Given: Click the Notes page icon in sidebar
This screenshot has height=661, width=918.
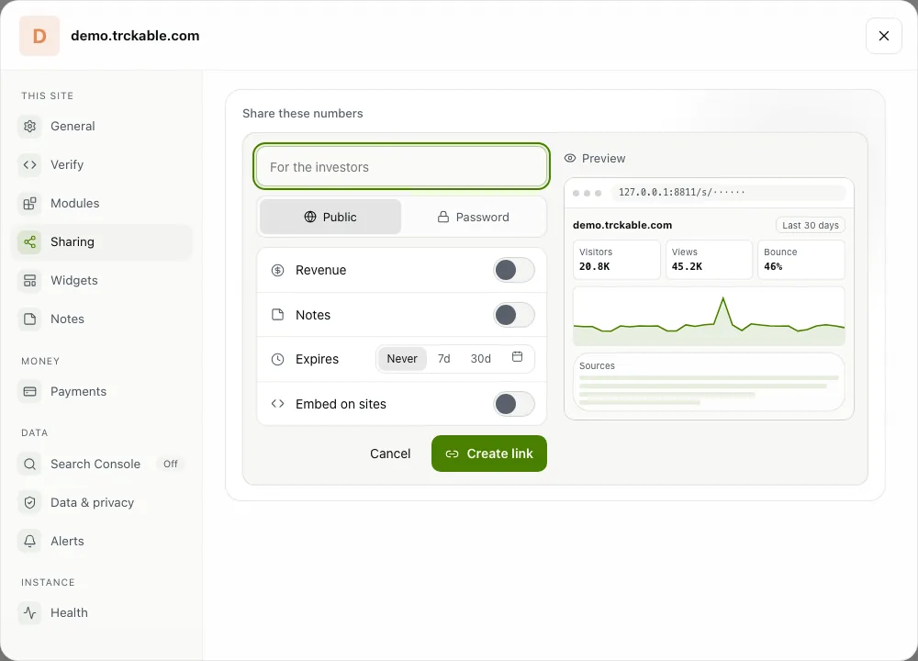Looking at the screenshot, I should 30,319.
